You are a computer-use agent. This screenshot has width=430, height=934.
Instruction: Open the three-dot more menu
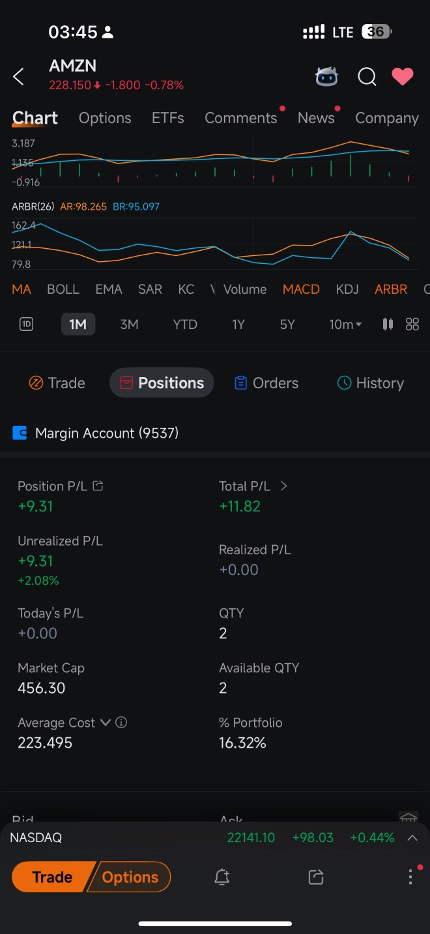(x=410, y=877)
